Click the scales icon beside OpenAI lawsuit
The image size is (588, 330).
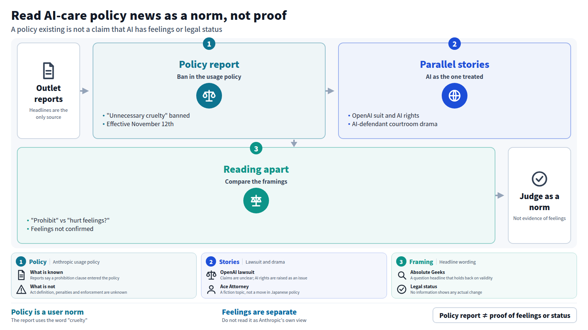pos(211,275)
